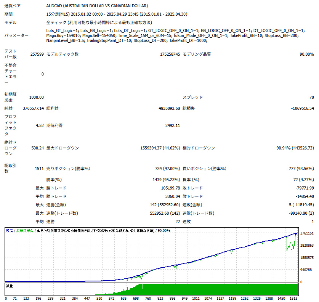The image size is (319, 302).
Task: Click the initial deposit value 1000.00
Action: tap(37, 97)
